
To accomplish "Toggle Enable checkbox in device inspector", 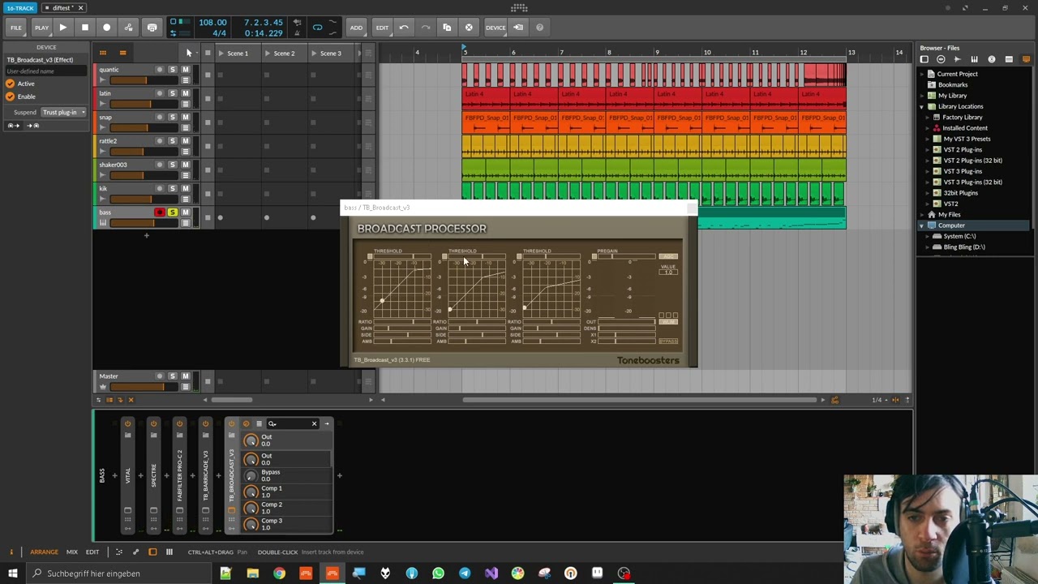I will [x=10, y=97].
